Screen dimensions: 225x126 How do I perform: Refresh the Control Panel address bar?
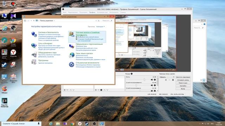coord(98,21)
